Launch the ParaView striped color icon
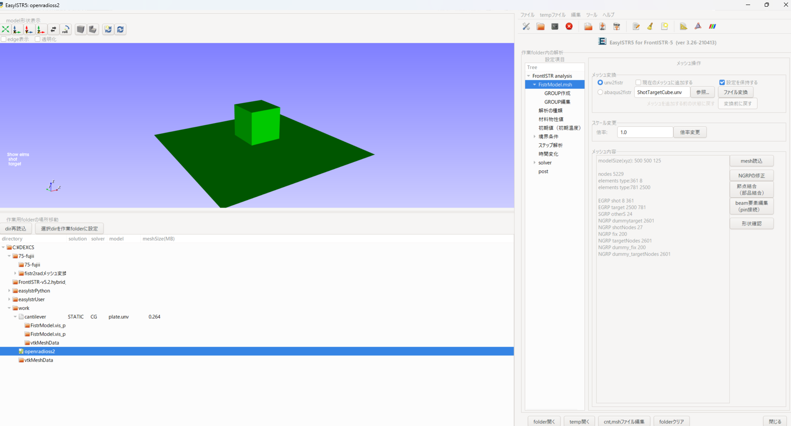The image size is (791, 426). coord(712,26)
